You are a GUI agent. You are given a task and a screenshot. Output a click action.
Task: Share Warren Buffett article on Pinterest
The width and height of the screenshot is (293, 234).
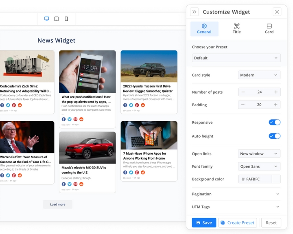point(14,175)
